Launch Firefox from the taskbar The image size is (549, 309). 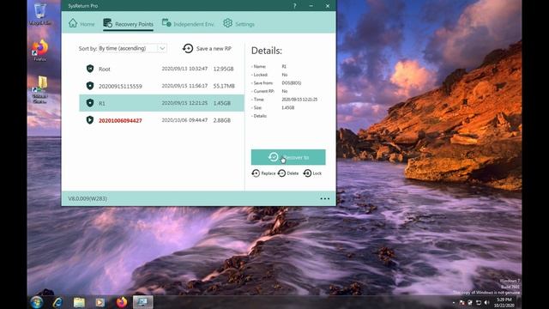coord(122,302)
